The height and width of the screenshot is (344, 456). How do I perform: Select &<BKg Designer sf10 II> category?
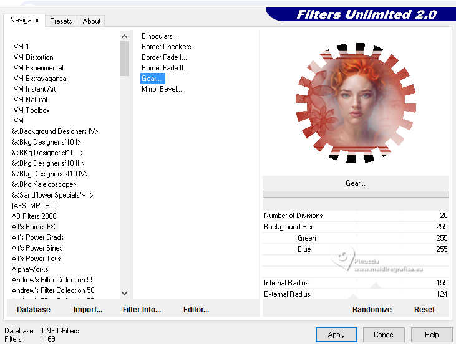[x=47, y=153]
